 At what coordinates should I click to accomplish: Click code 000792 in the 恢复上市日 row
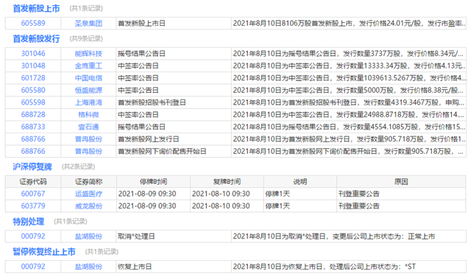click(x=33, y=267)
